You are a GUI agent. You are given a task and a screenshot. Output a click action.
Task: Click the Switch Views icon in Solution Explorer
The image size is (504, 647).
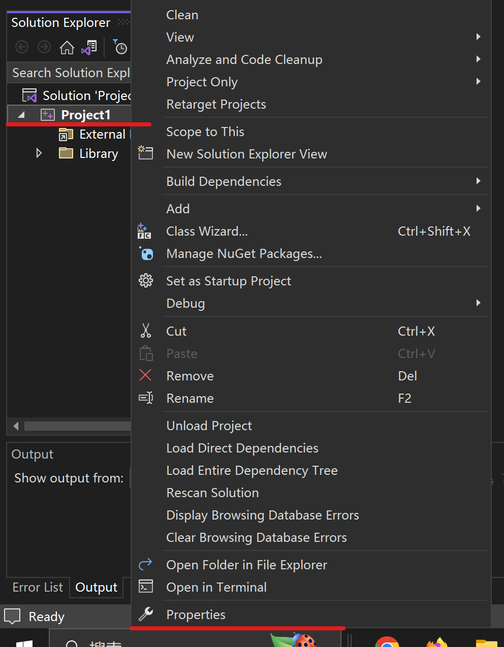coord(89,47)
